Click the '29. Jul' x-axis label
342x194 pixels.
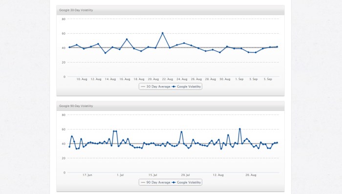coord(185,175)
